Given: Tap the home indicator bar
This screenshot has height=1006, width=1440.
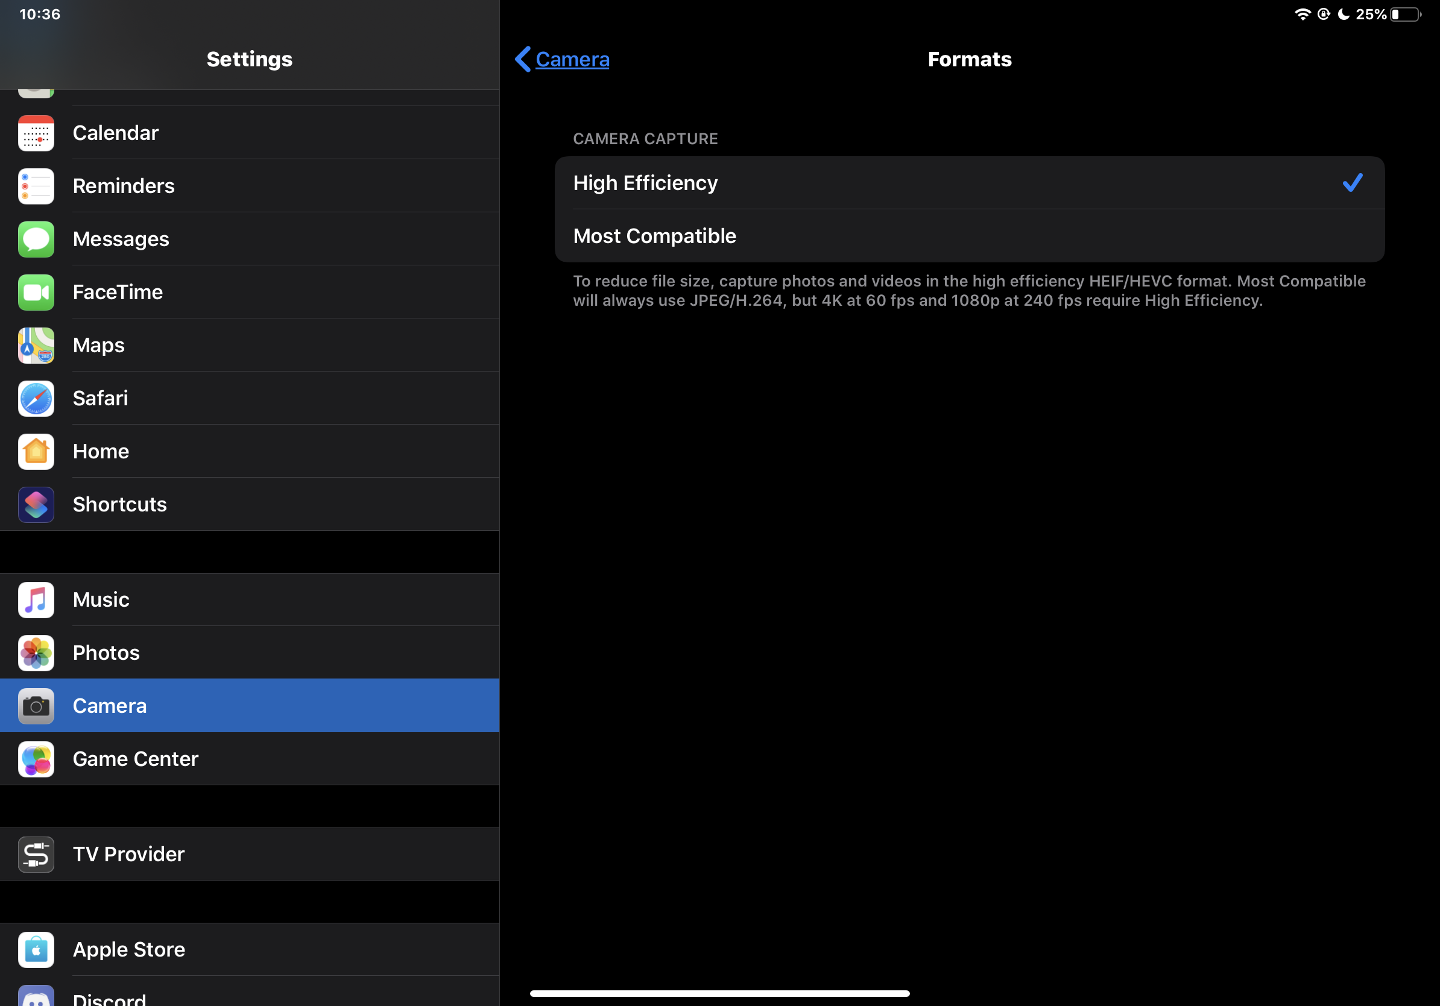Looking at the screenshot, I should click(x=719, y=993).
